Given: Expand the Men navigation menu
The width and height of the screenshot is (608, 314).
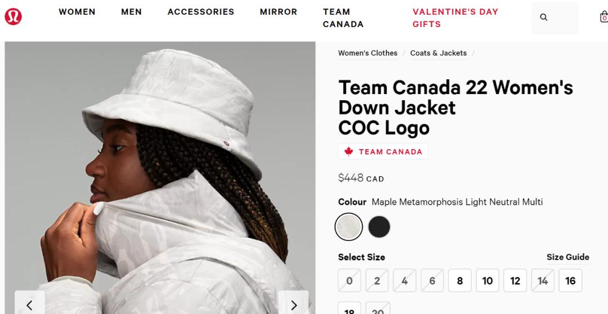Looking at the screenshot, I should pyautogui.click(x=131, y=12).
